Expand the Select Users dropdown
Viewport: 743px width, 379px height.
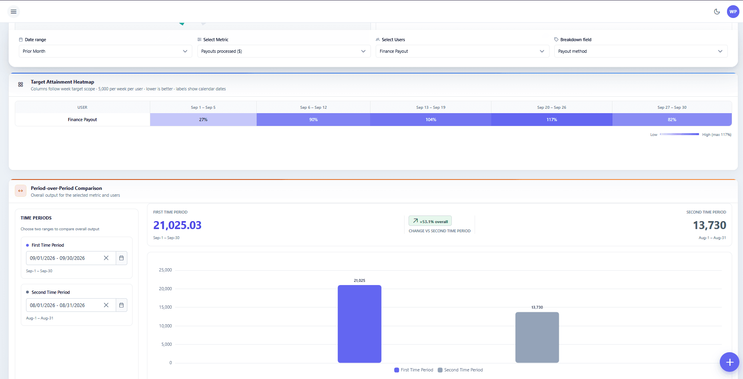(x=462, y=51)
